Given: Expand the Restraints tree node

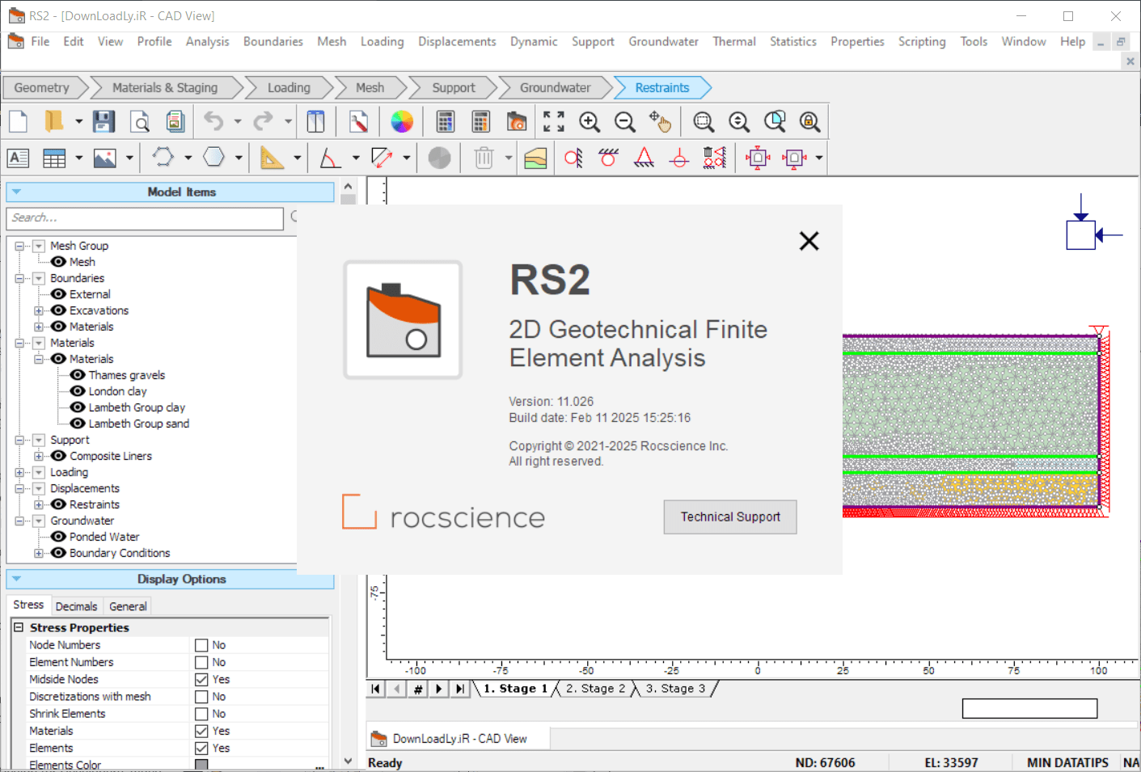Looking at the screenshot, I should 38,504.
